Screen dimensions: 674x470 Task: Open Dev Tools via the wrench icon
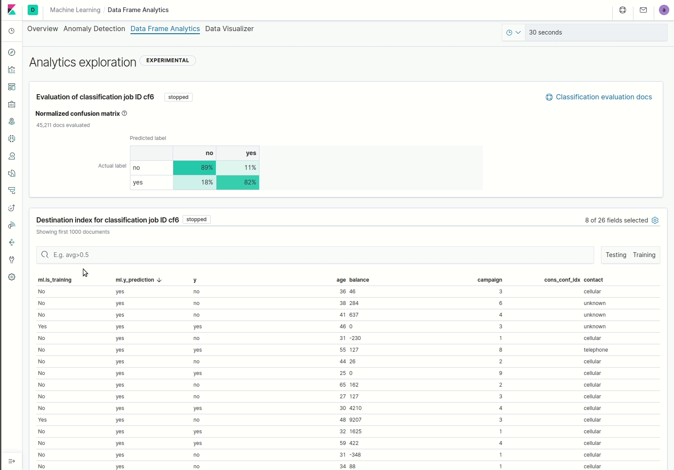11,259
